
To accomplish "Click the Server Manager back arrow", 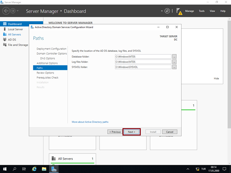I will coord(6,11).
